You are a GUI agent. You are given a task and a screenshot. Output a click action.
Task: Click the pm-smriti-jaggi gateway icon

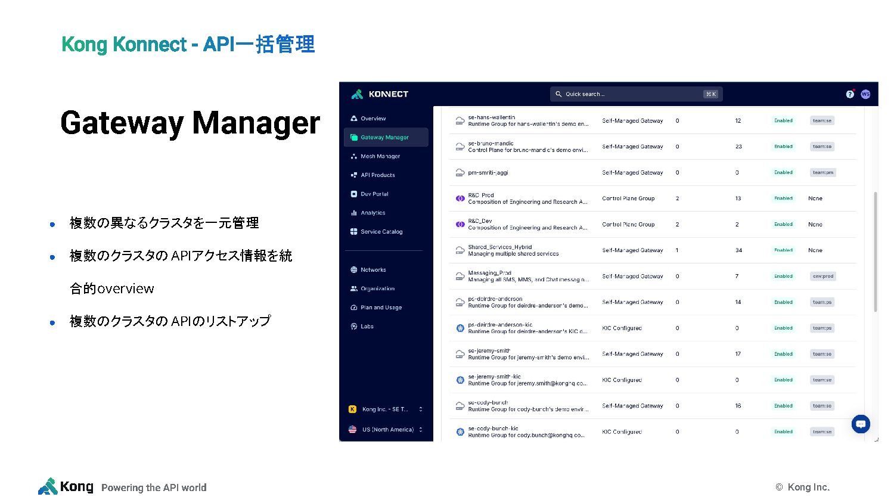coord(460,173)
